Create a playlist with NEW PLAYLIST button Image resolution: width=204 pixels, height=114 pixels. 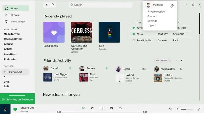point(15,72)
